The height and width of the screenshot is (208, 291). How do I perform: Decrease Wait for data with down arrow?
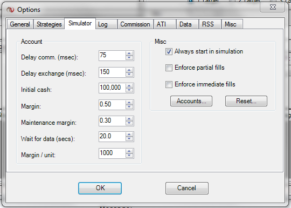129,139
